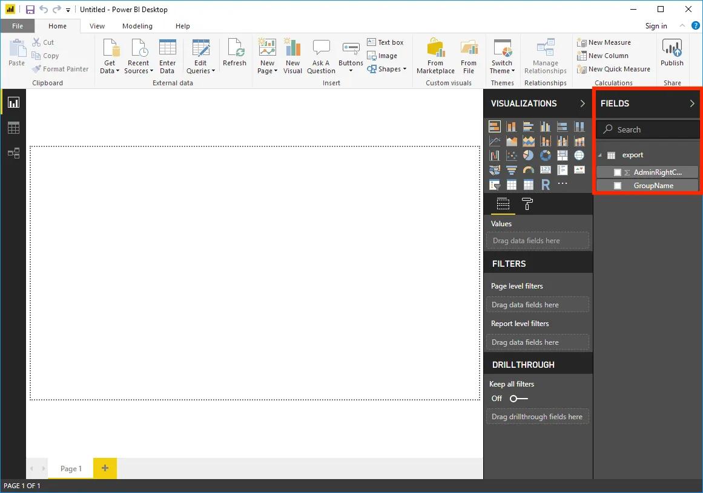Collapse the export table tree

pyautogui.click(x=600, y=155)
